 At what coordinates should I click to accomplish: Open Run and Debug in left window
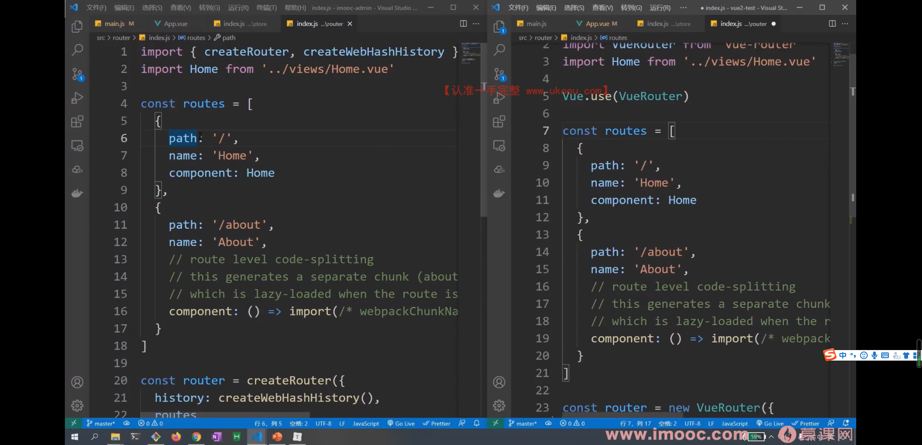click(77, 98)
